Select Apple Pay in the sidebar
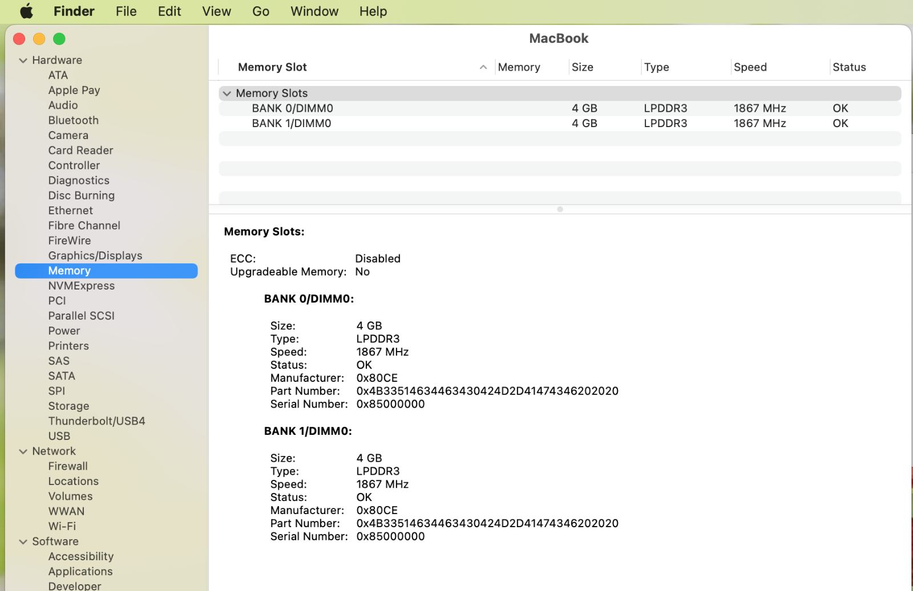 coord(74,90)
